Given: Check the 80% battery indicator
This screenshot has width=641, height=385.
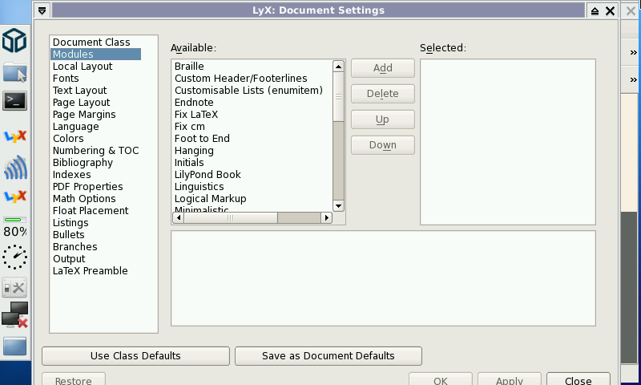Looking at the screenshot, I should [15, 228].
